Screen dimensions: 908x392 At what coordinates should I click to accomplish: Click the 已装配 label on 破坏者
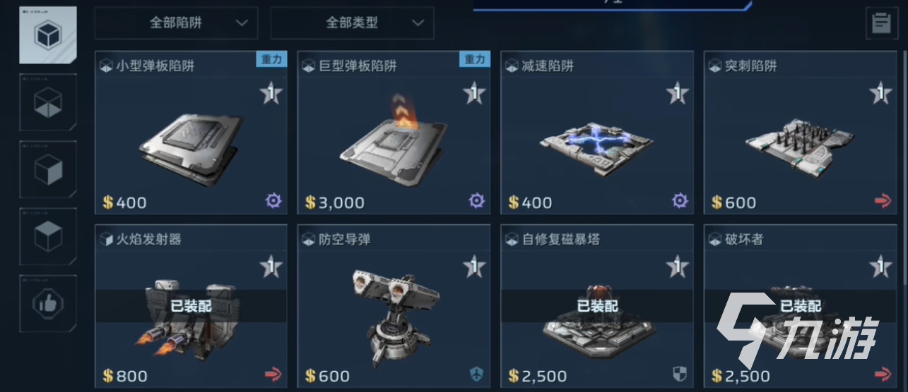point(801,307)
